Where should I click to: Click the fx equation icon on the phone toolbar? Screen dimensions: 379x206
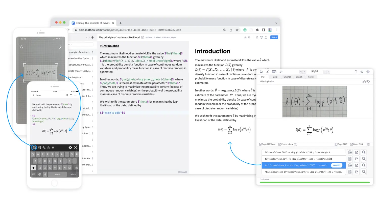(44, 148)
